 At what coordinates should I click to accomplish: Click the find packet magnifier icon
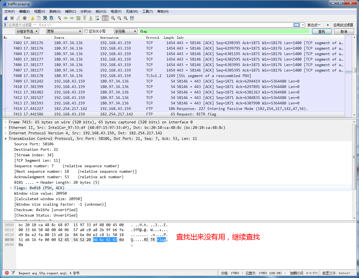[59, 18]
